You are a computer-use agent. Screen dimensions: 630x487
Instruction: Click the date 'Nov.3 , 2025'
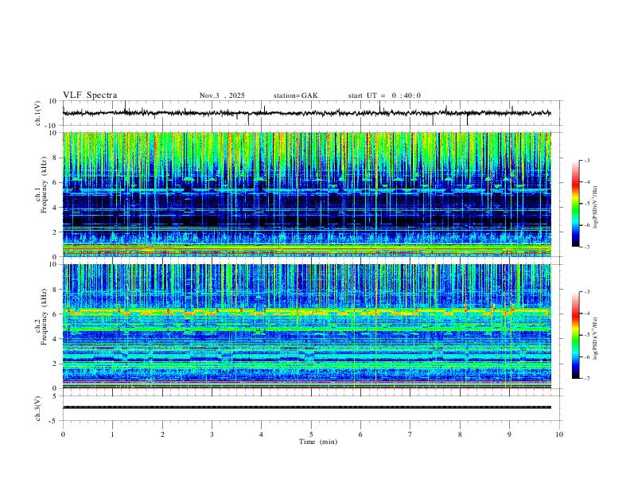click(x=222, y=95)
